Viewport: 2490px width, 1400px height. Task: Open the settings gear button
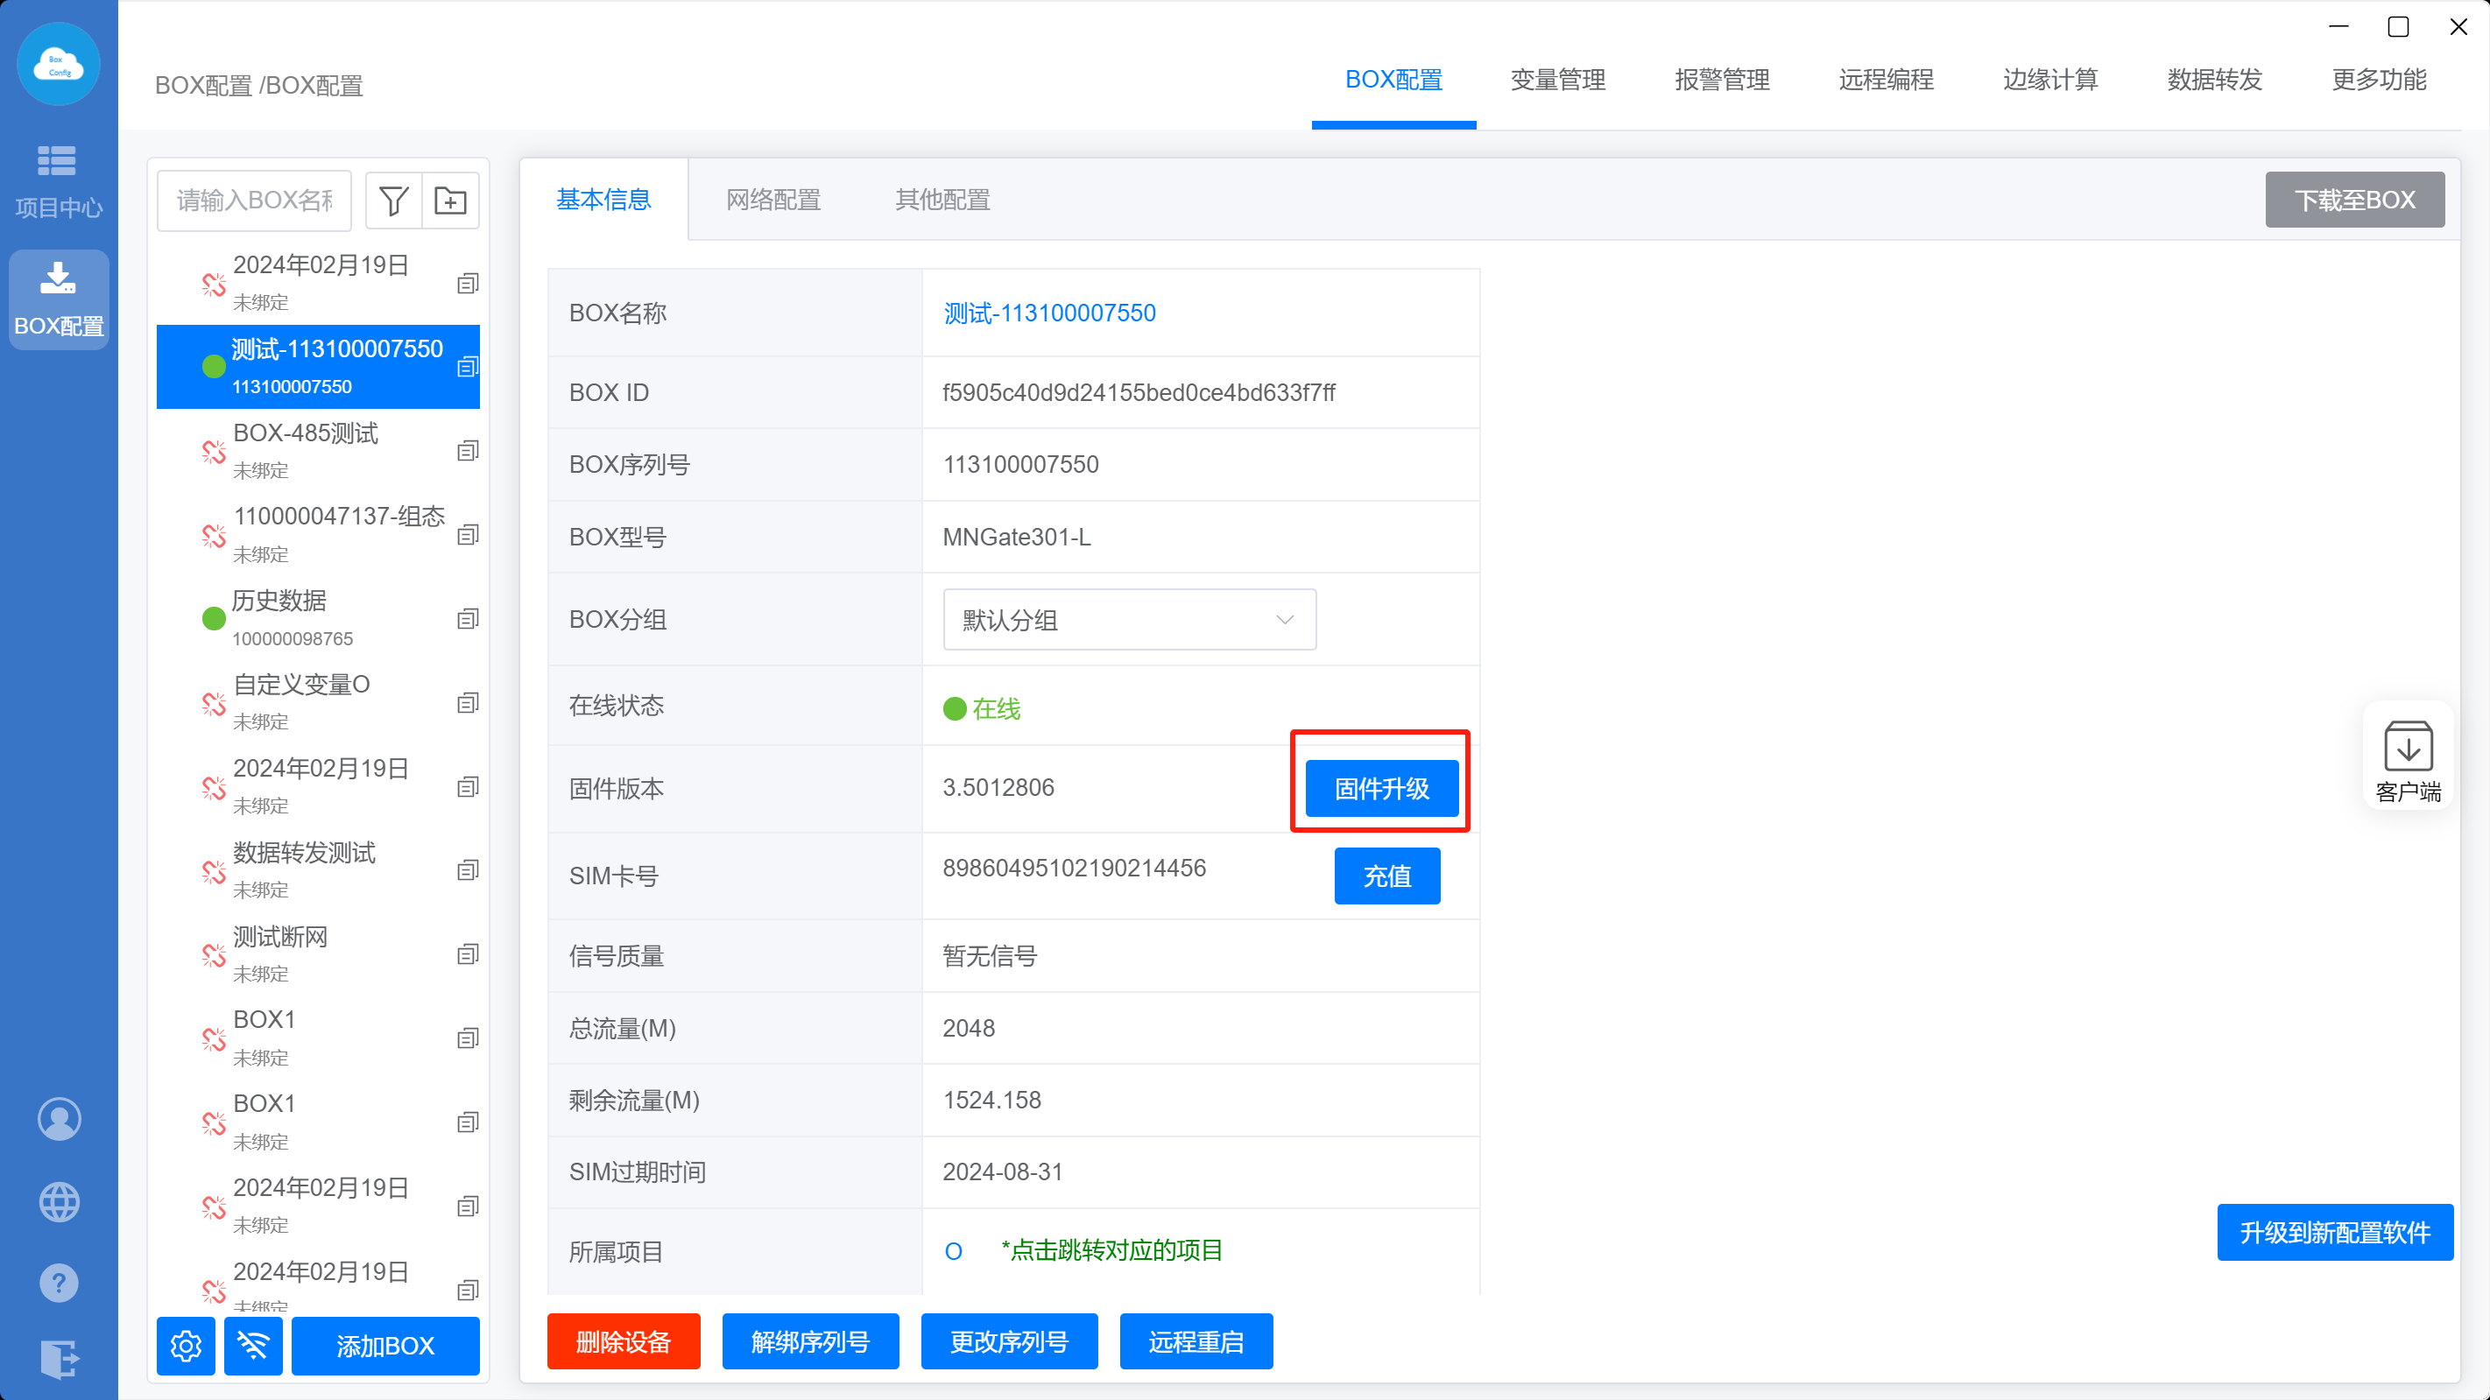coord(186,1345)
